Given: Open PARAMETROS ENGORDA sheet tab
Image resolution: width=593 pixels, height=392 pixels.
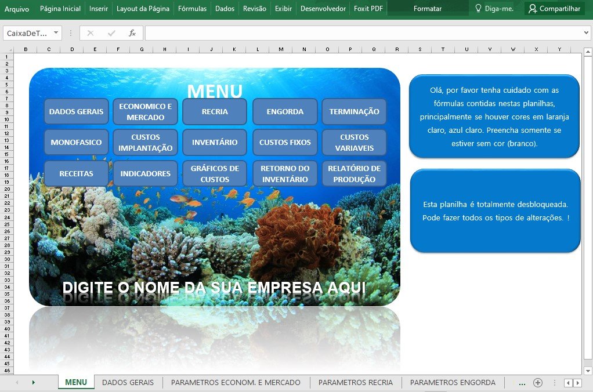Looking at the screenshot, I should (x=453, y=383).
